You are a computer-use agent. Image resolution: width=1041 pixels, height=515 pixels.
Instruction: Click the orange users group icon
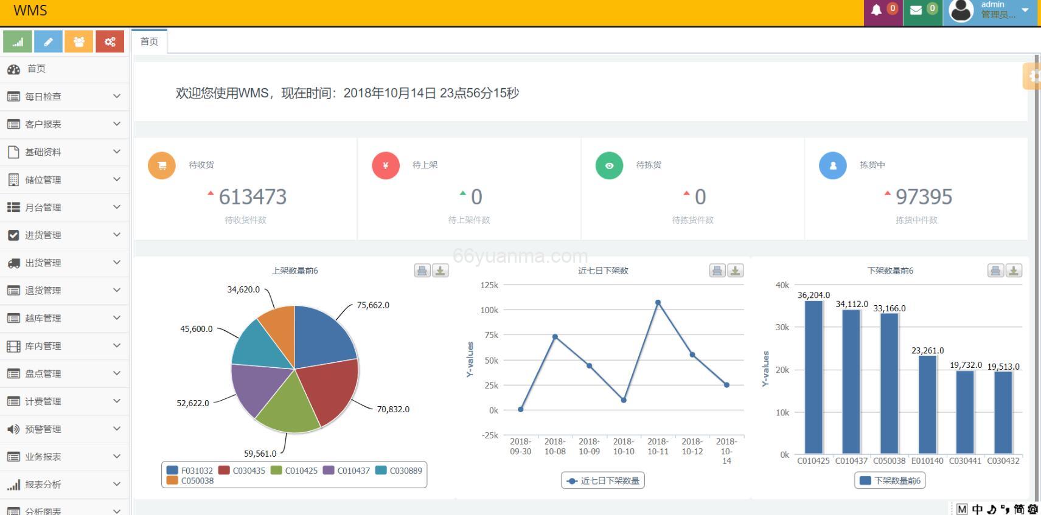(x=79, y=42)
